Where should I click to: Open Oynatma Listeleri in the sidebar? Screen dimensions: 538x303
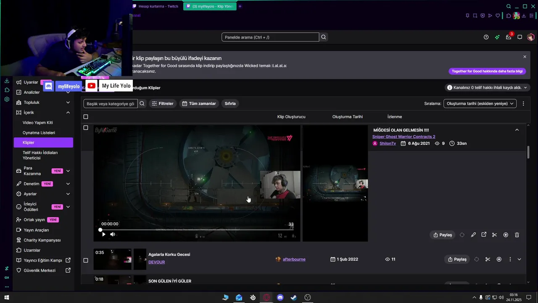click(x=39, y=133)
